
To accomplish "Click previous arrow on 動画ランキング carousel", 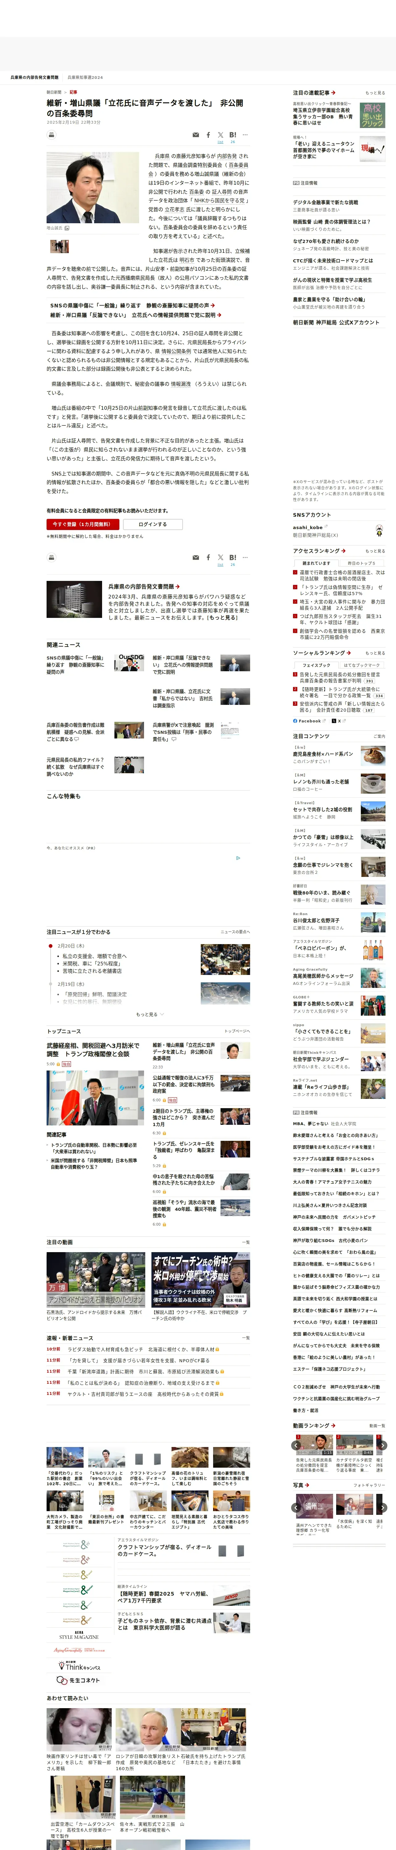I will tap(297, 1446).
